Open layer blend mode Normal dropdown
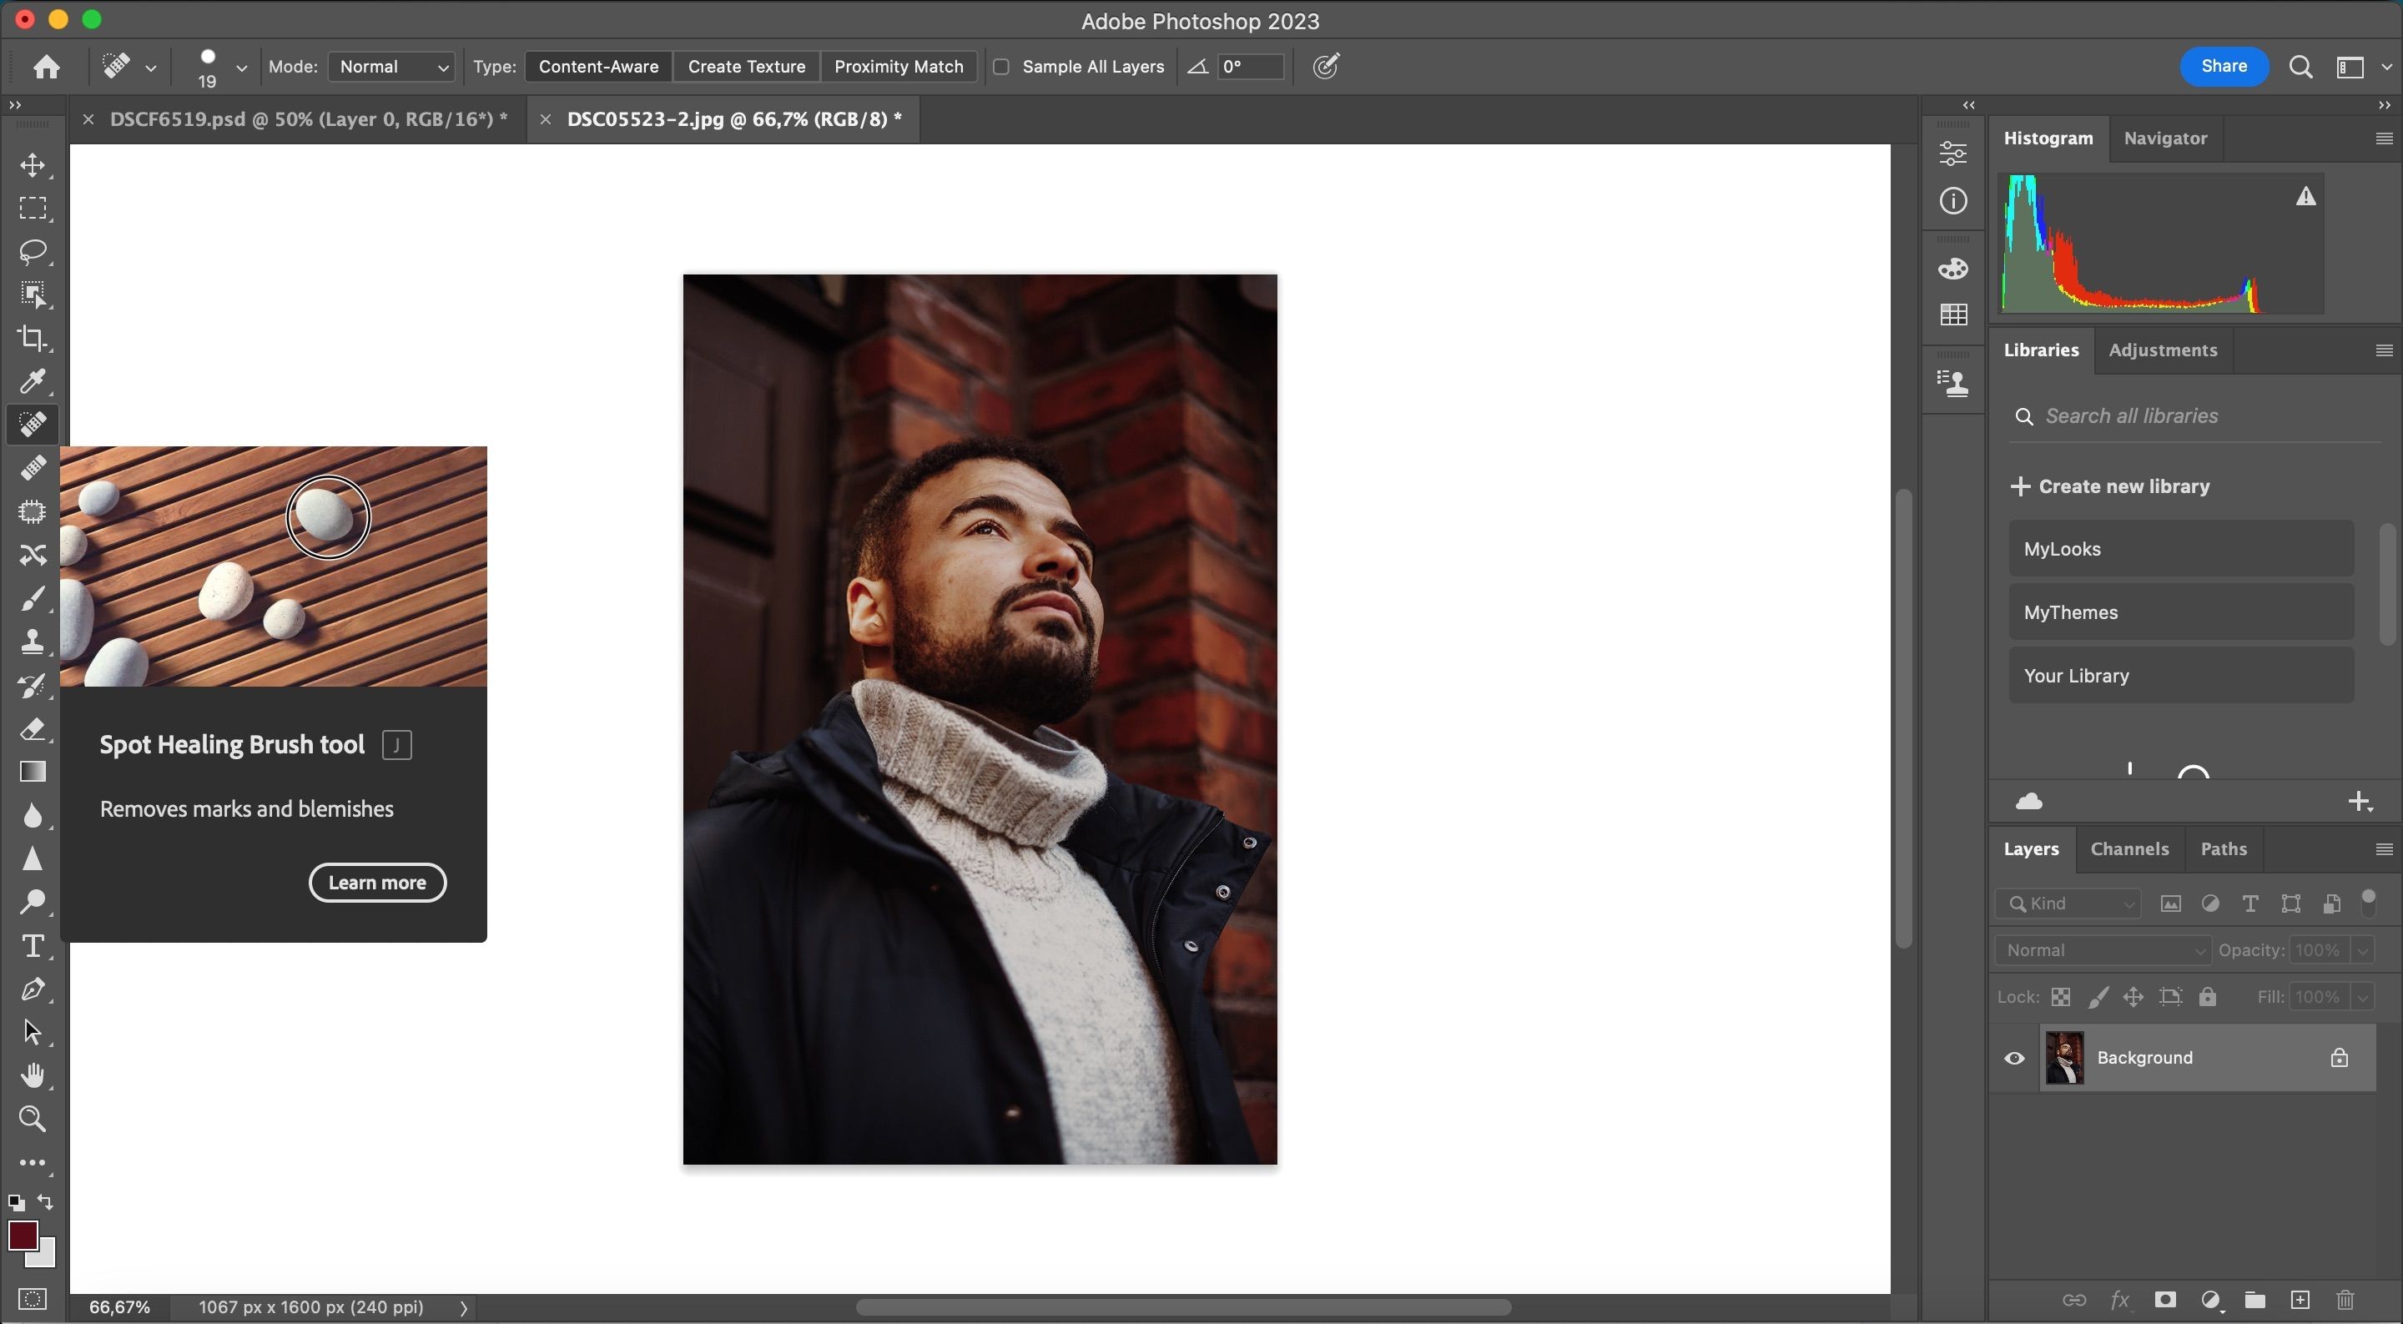 [2103, 950]
